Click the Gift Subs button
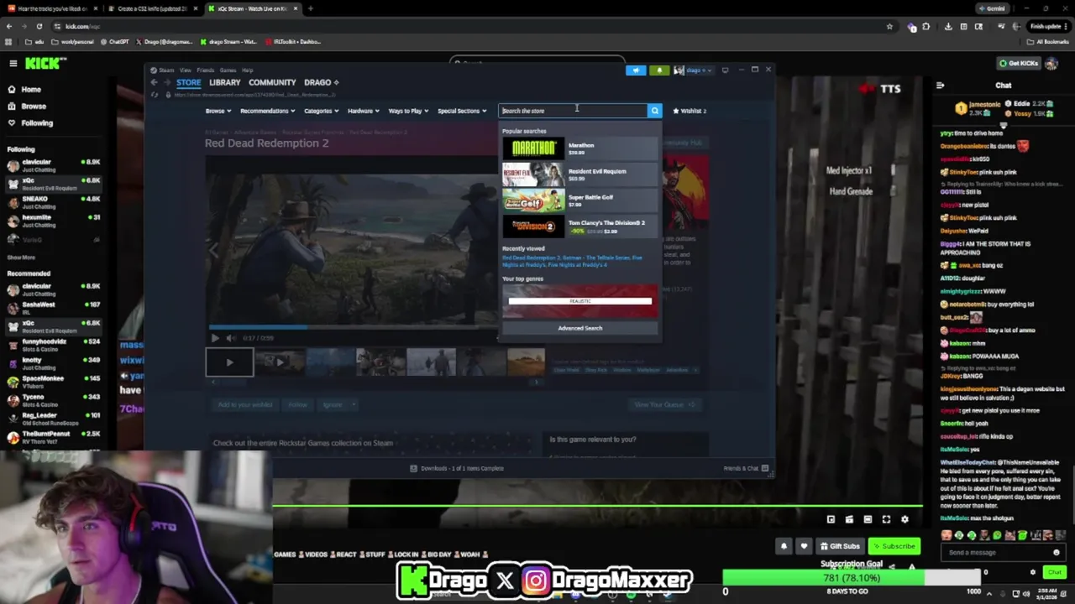Viewport: 1075px width, 604px height. 840,546
